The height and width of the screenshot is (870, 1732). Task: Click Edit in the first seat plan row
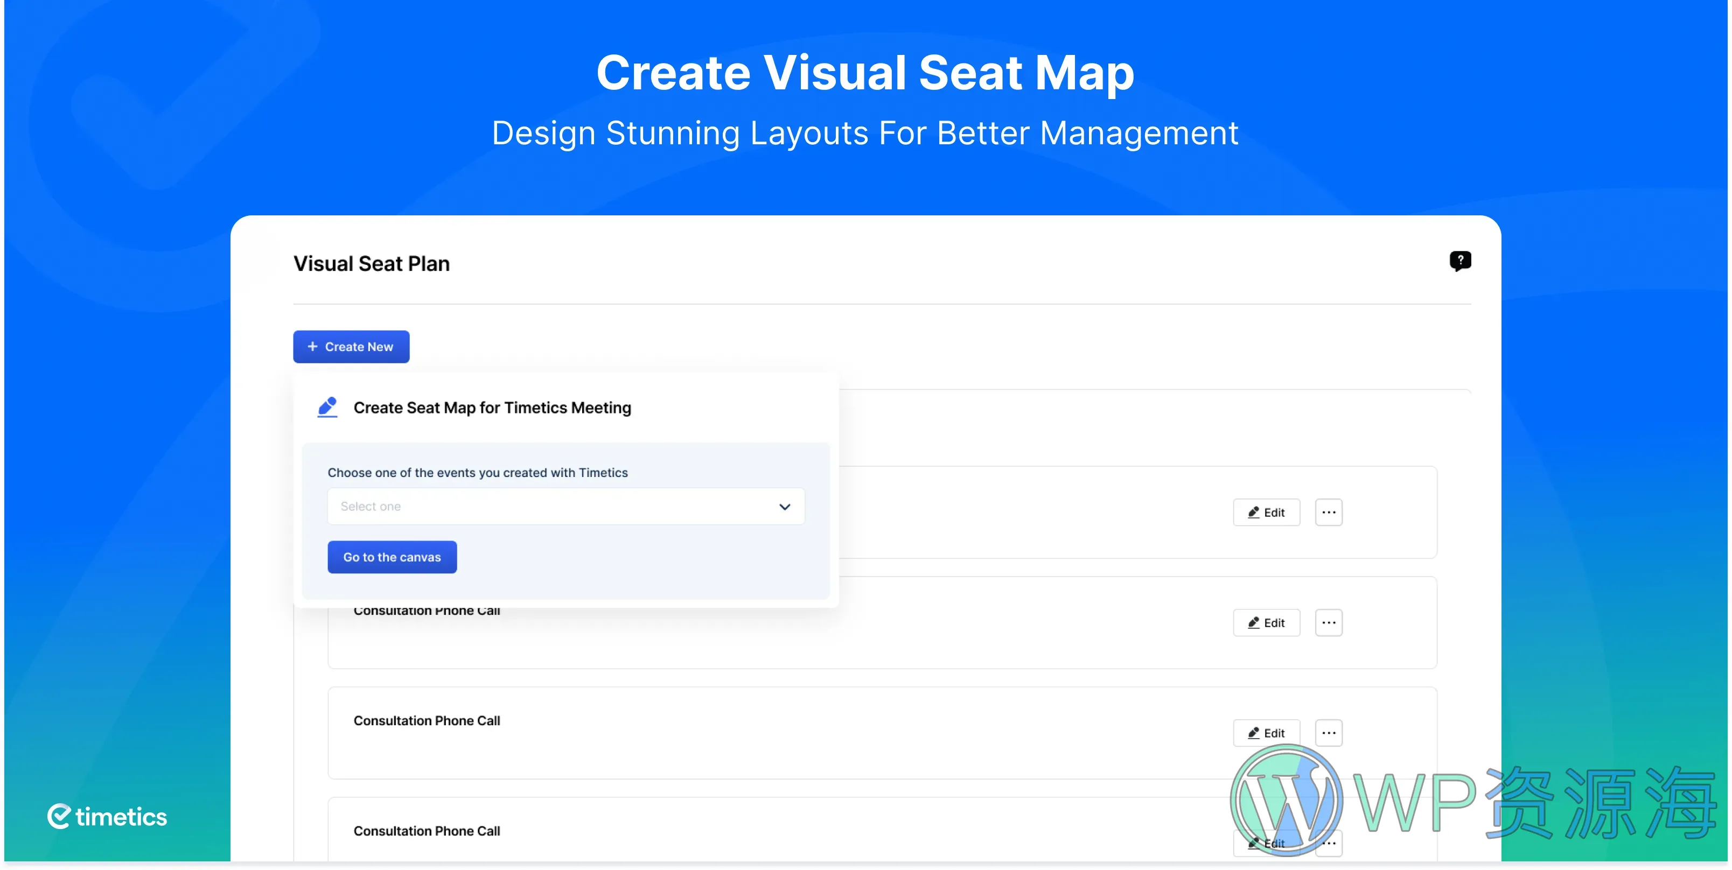1266,513
